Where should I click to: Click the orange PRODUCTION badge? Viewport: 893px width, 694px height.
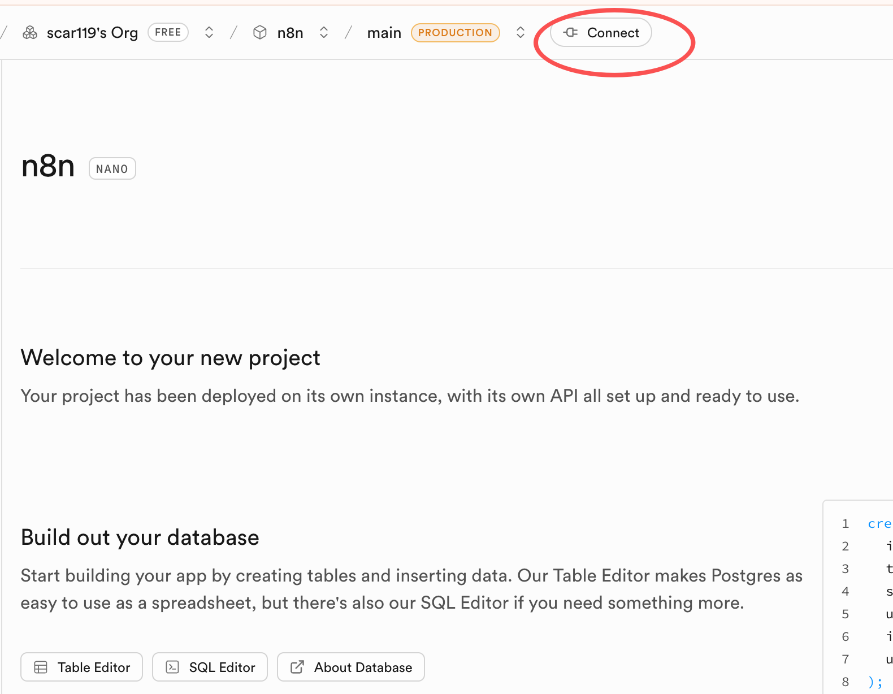(x=455, y=33)
